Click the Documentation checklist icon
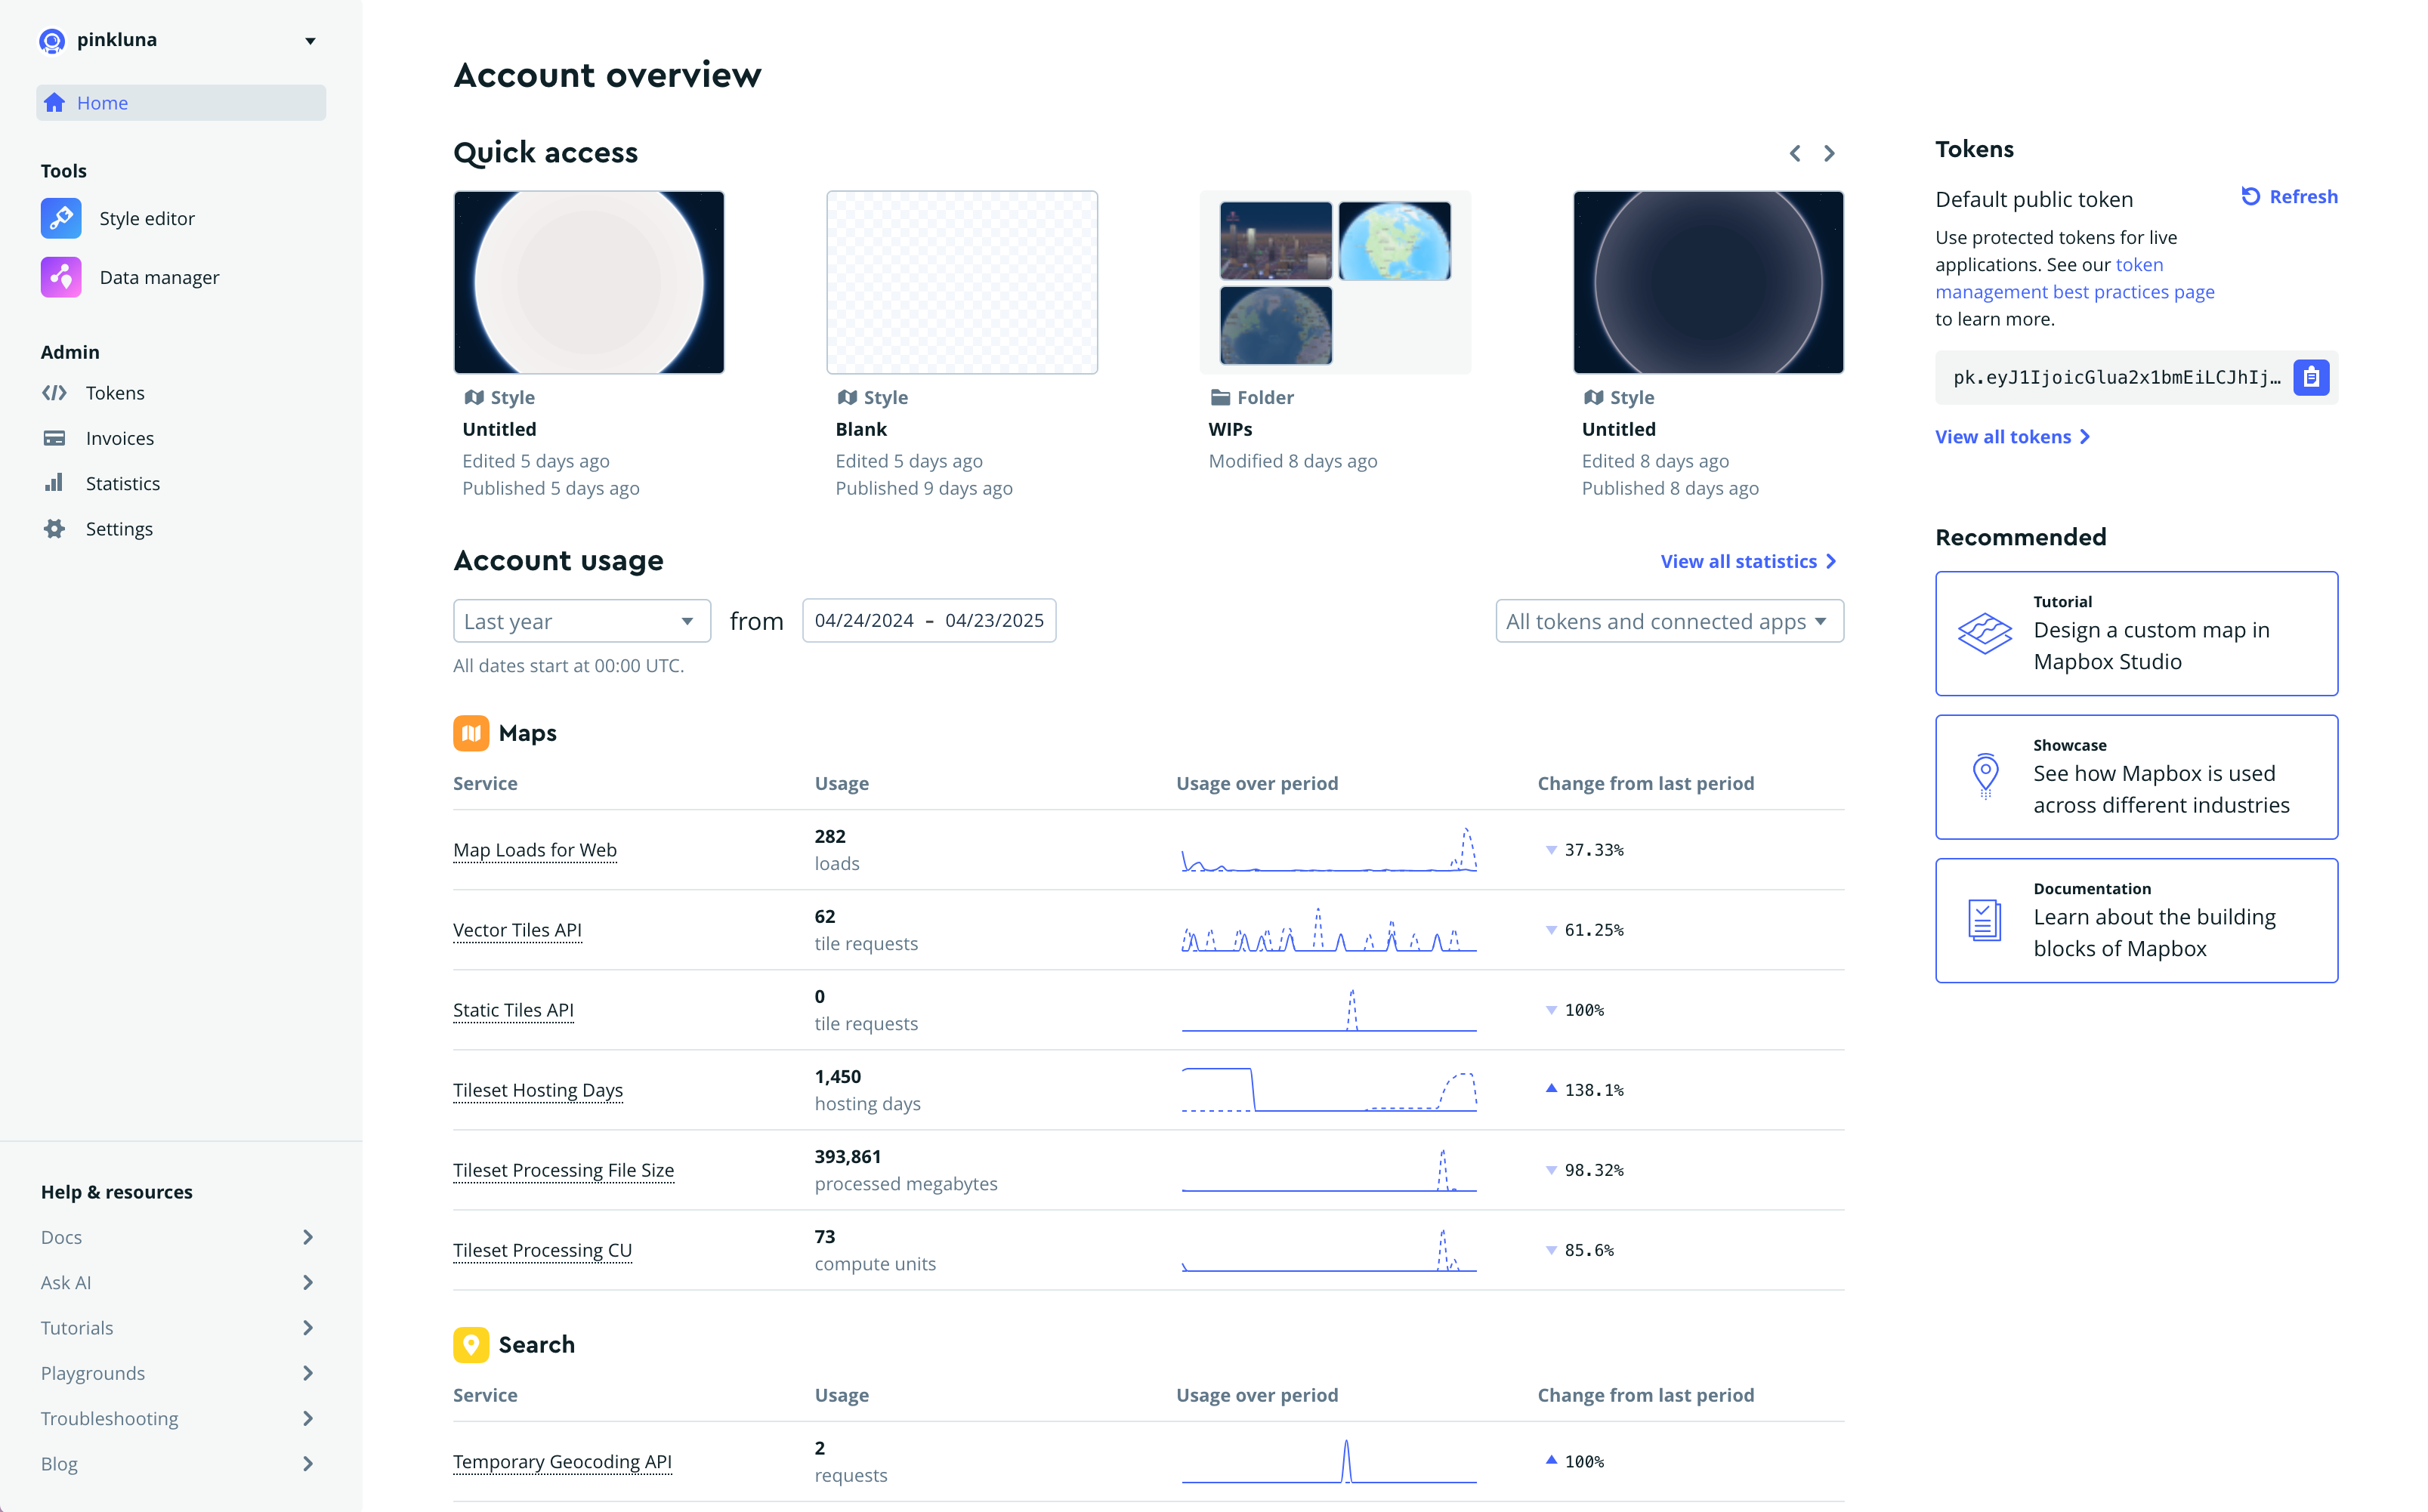Screen dimensions: 2428x1512 pos(1985,920)
